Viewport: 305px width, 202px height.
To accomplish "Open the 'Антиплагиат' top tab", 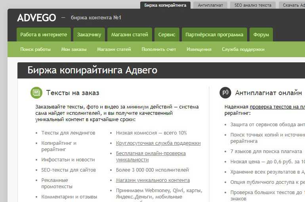I will coord(210,5).
